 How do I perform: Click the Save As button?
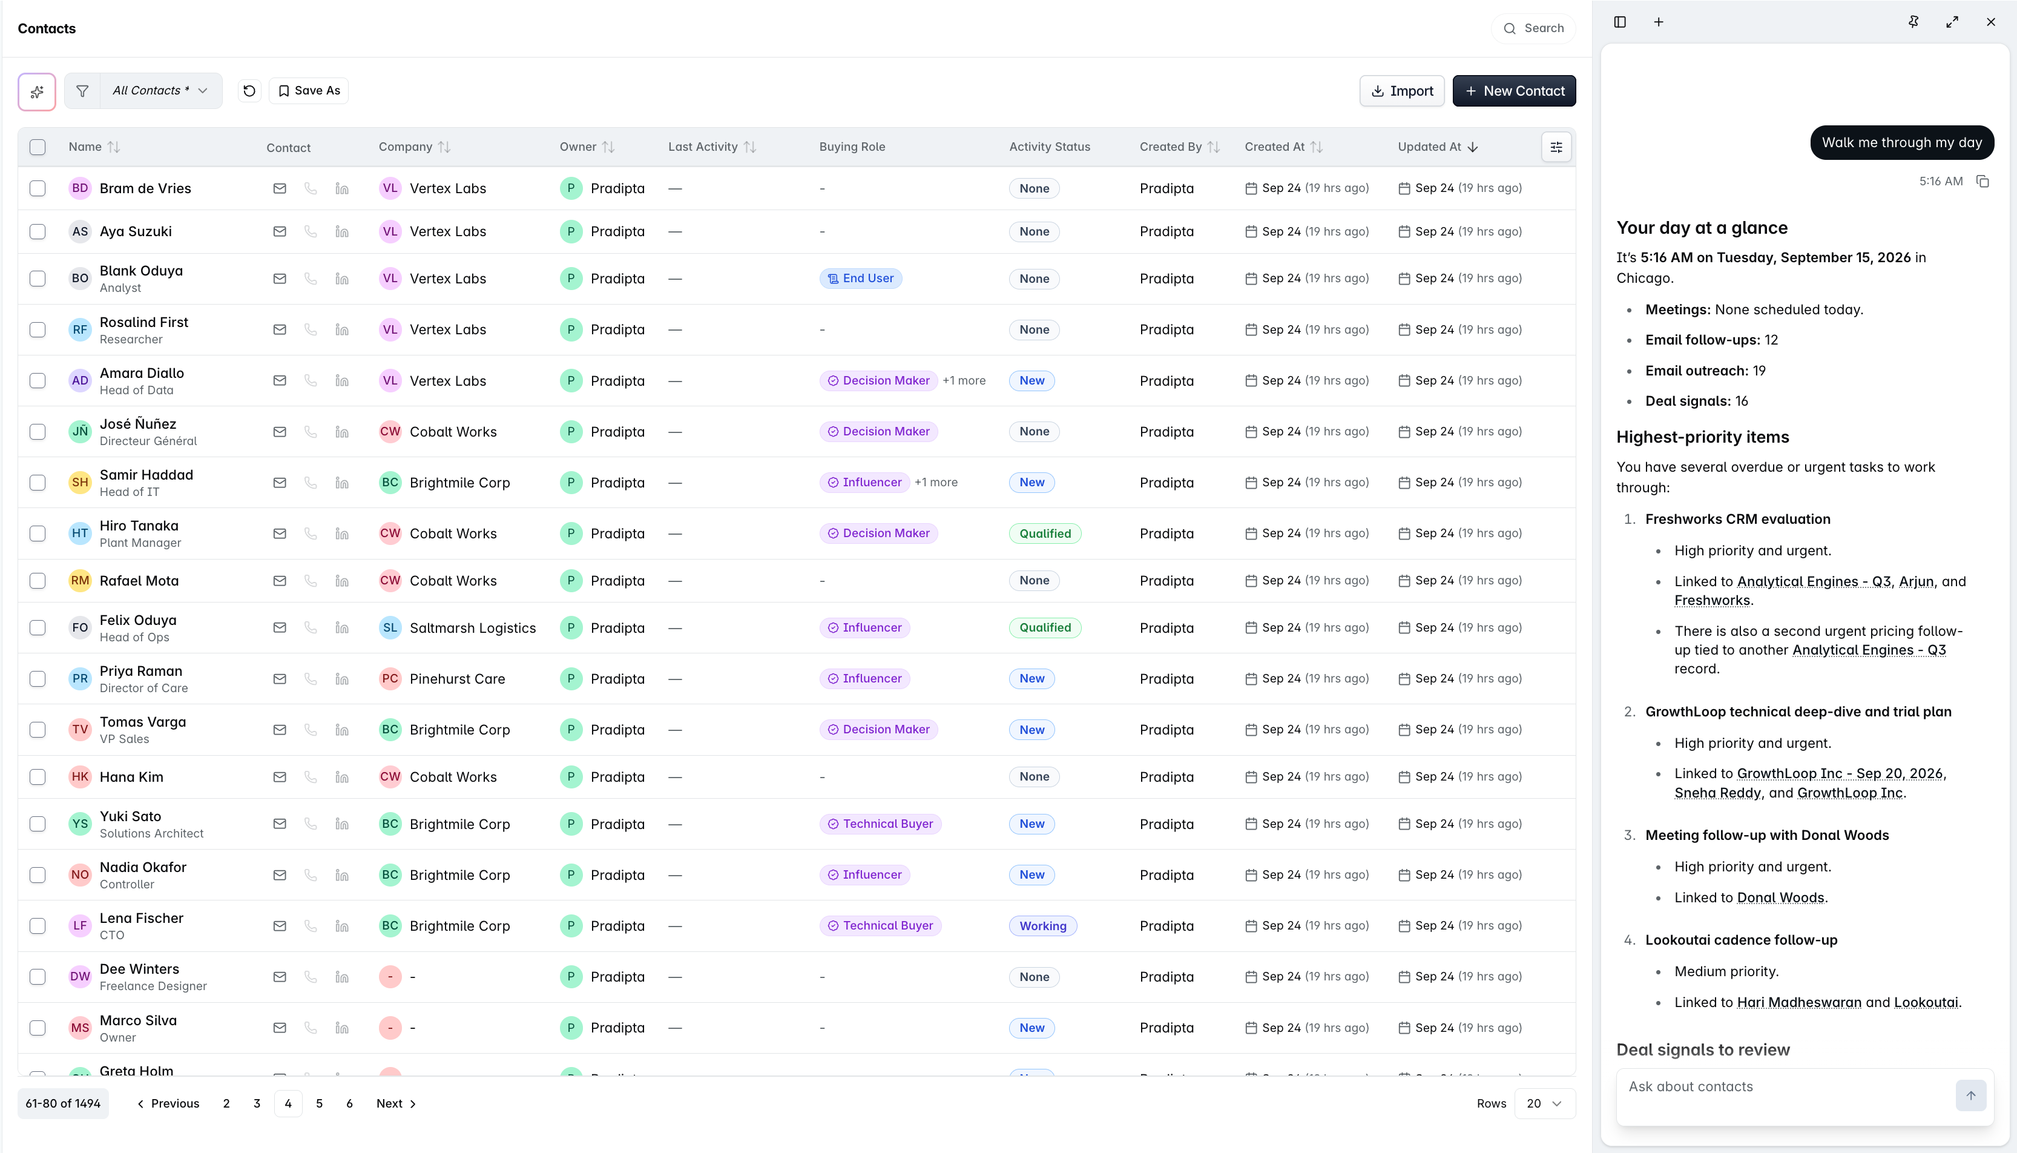click(309, 91)
